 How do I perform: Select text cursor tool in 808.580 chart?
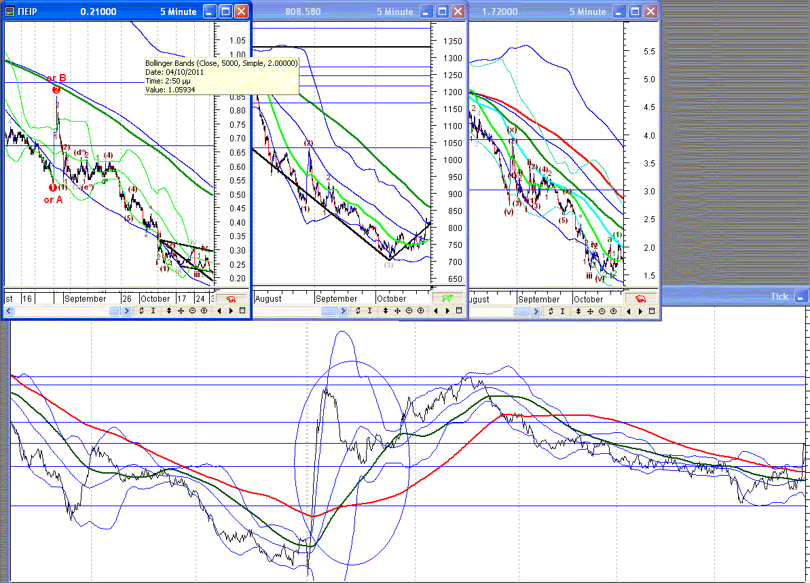point(369,311)
